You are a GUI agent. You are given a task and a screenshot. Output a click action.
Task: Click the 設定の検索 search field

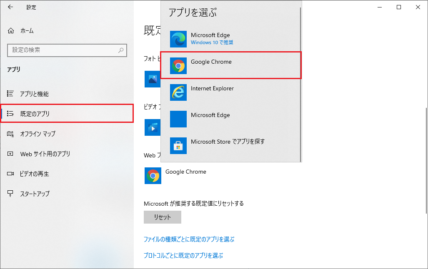point(63,50)
